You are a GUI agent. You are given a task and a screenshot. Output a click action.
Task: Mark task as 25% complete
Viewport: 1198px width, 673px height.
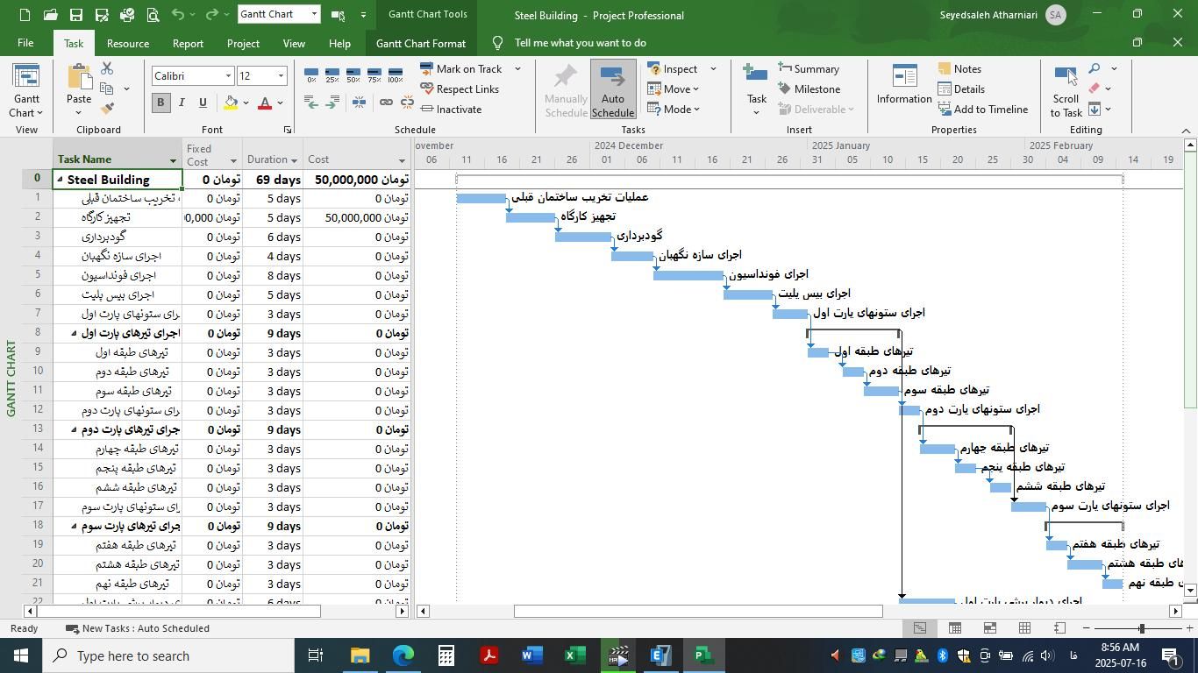(x=332, y=74)
